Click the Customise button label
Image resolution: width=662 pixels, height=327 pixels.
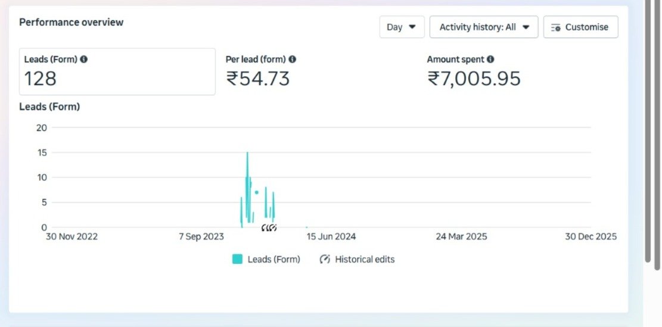(586, 27)
